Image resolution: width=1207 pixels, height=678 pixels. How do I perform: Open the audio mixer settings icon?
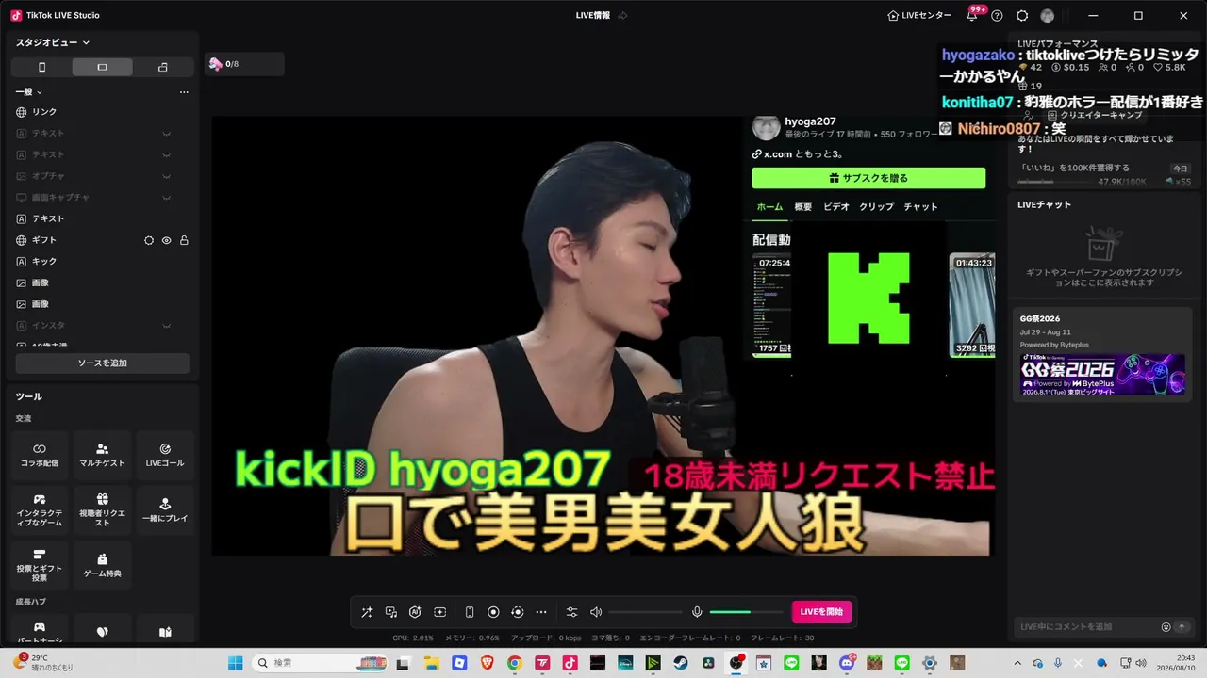(x=571, y=612)
